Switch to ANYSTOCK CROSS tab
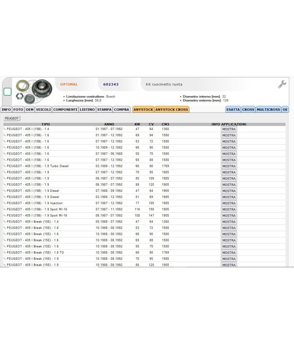The height and width of the screenshot is (343, 294). tap(172, 109)
